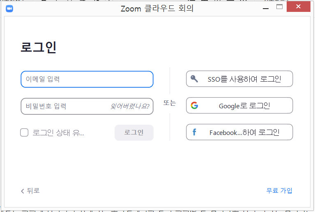
Task: Focus the 이메일 입력 email field
Action: [87, 79]
